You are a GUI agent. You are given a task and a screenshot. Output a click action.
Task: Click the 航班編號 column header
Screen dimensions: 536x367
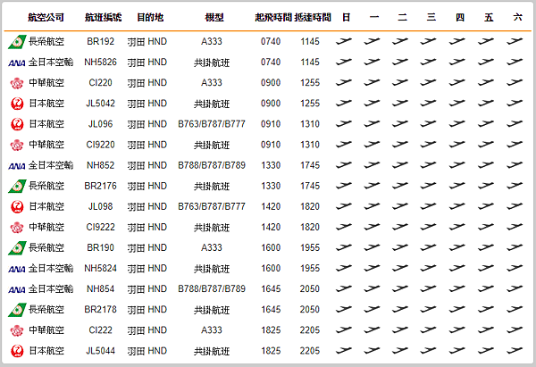pos(104,17)
